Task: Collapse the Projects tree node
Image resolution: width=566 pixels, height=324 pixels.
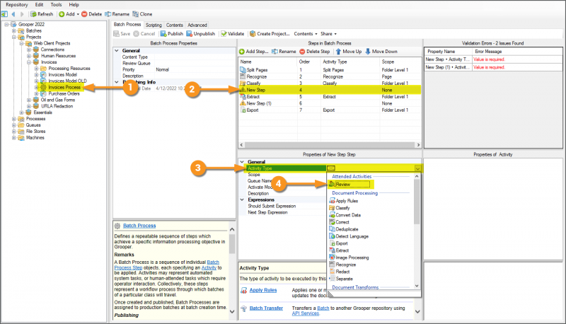Action: pyautogui.click(x=14, y=37)
